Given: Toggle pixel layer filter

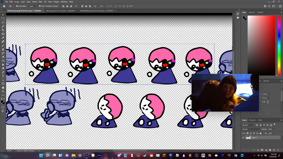Looking at the screenshot, I should (x=257, y=125).
